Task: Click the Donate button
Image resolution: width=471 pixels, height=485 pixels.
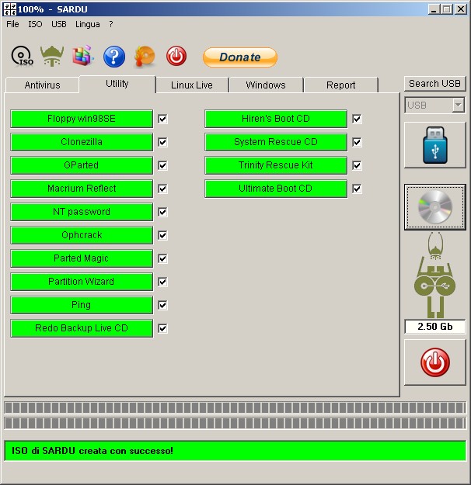Action: point(240,57)
